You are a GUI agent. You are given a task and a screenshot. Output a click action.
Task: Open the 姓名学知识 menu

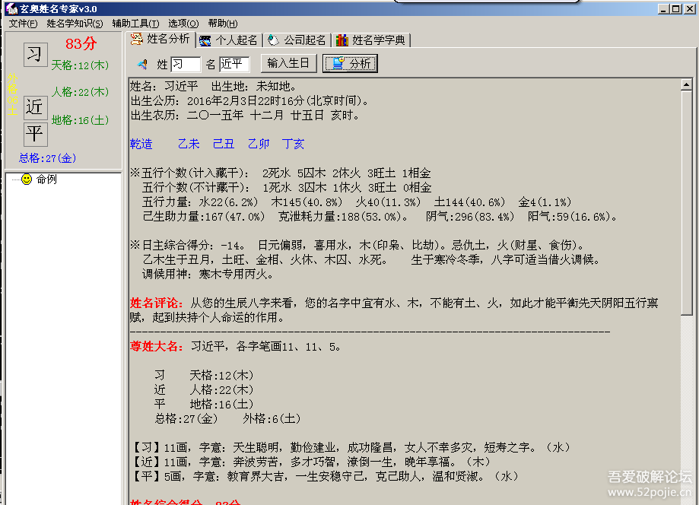click(x=74, y=24)
